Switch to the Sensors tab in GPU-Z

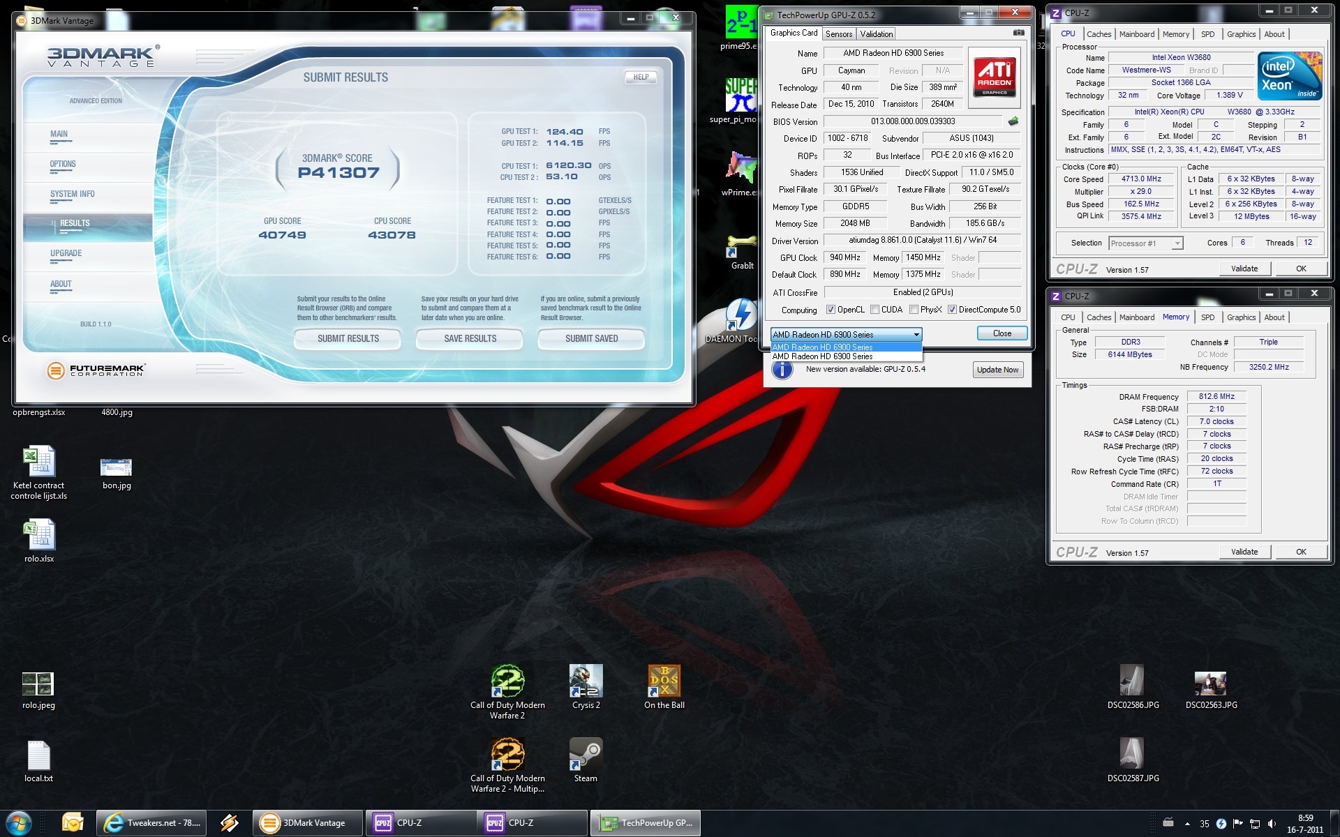(x=839, y=34)
